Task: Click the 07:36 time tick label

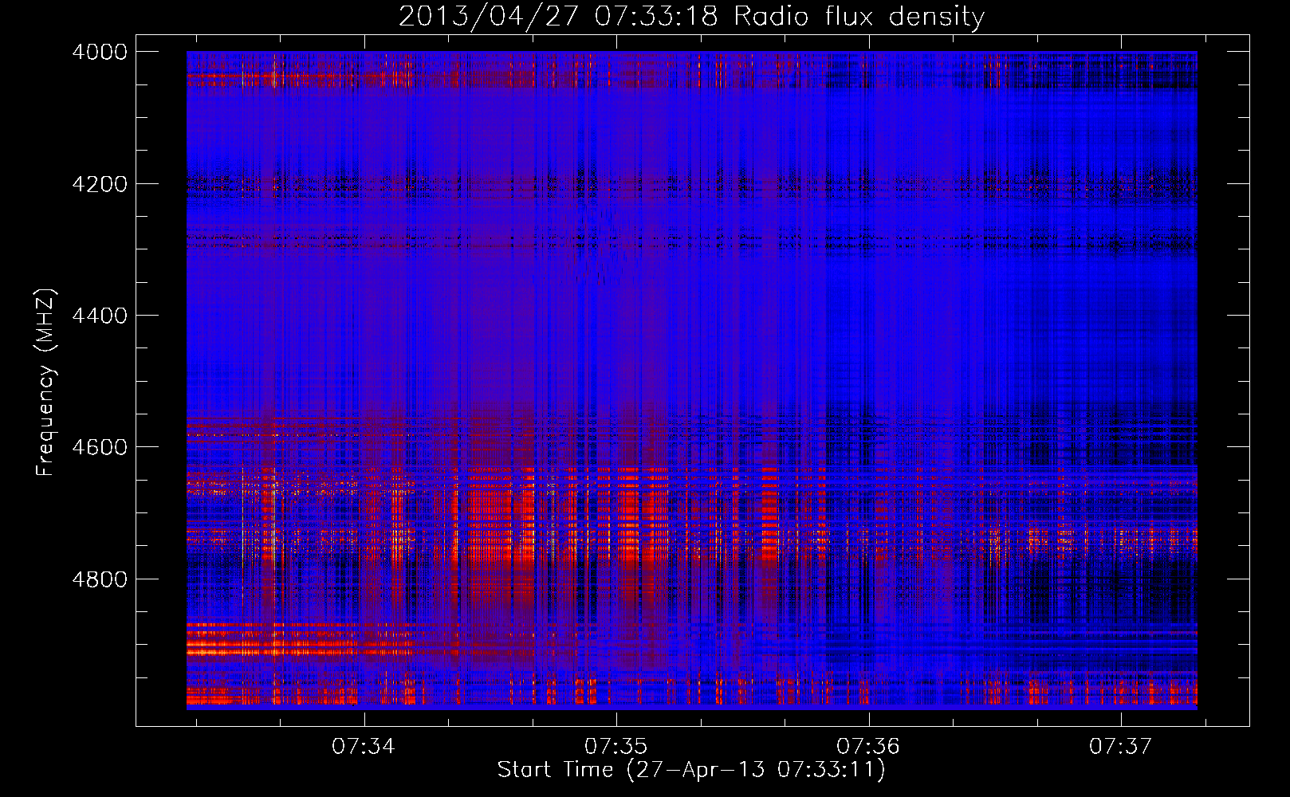Action: (x=868, y=746)
